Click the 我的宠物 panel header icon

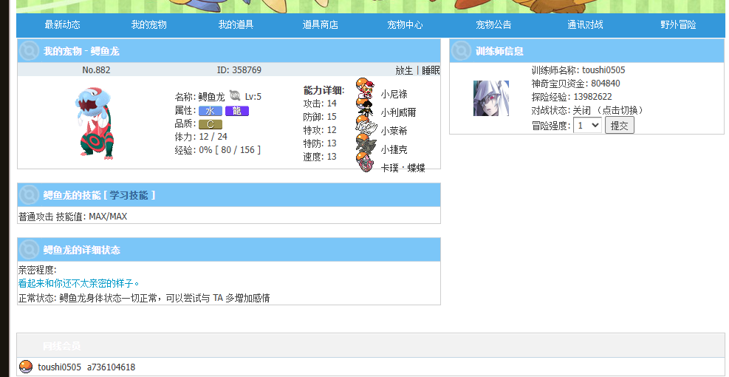coord(29,51)
